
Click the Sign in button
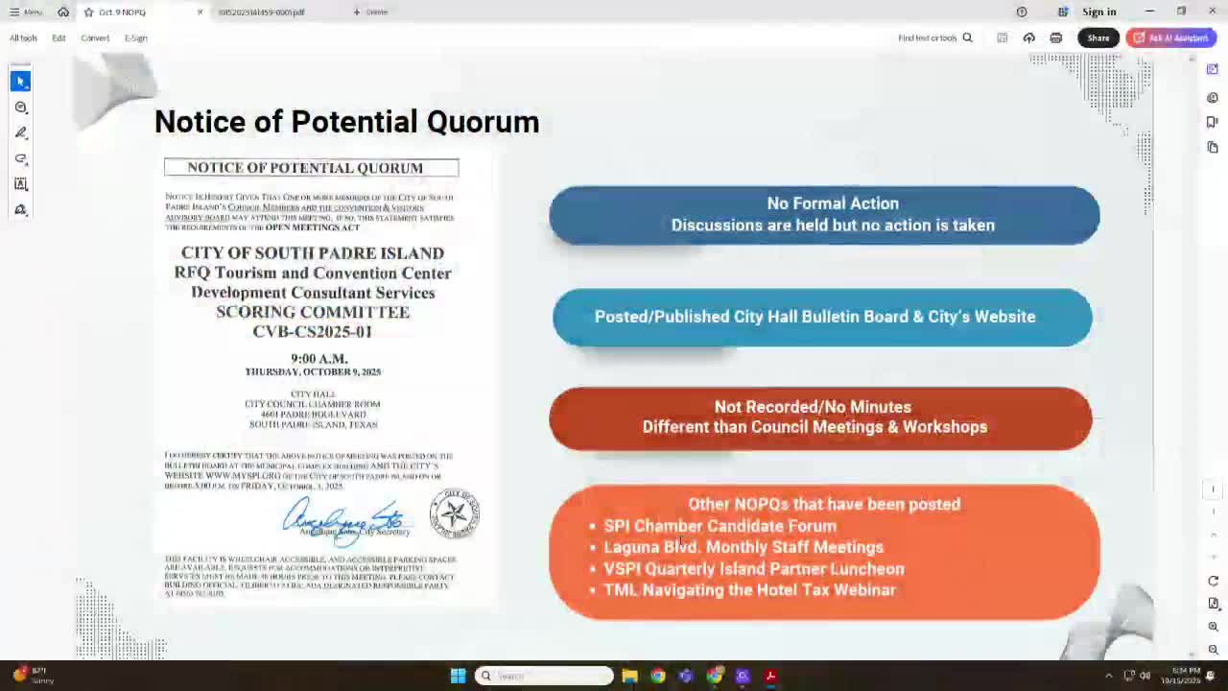[1099, 12]
